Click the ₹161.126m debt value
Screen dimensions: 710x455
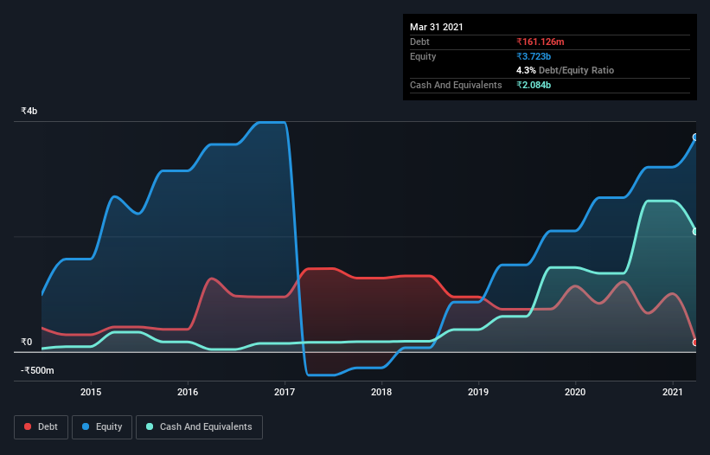click(540, 42)
